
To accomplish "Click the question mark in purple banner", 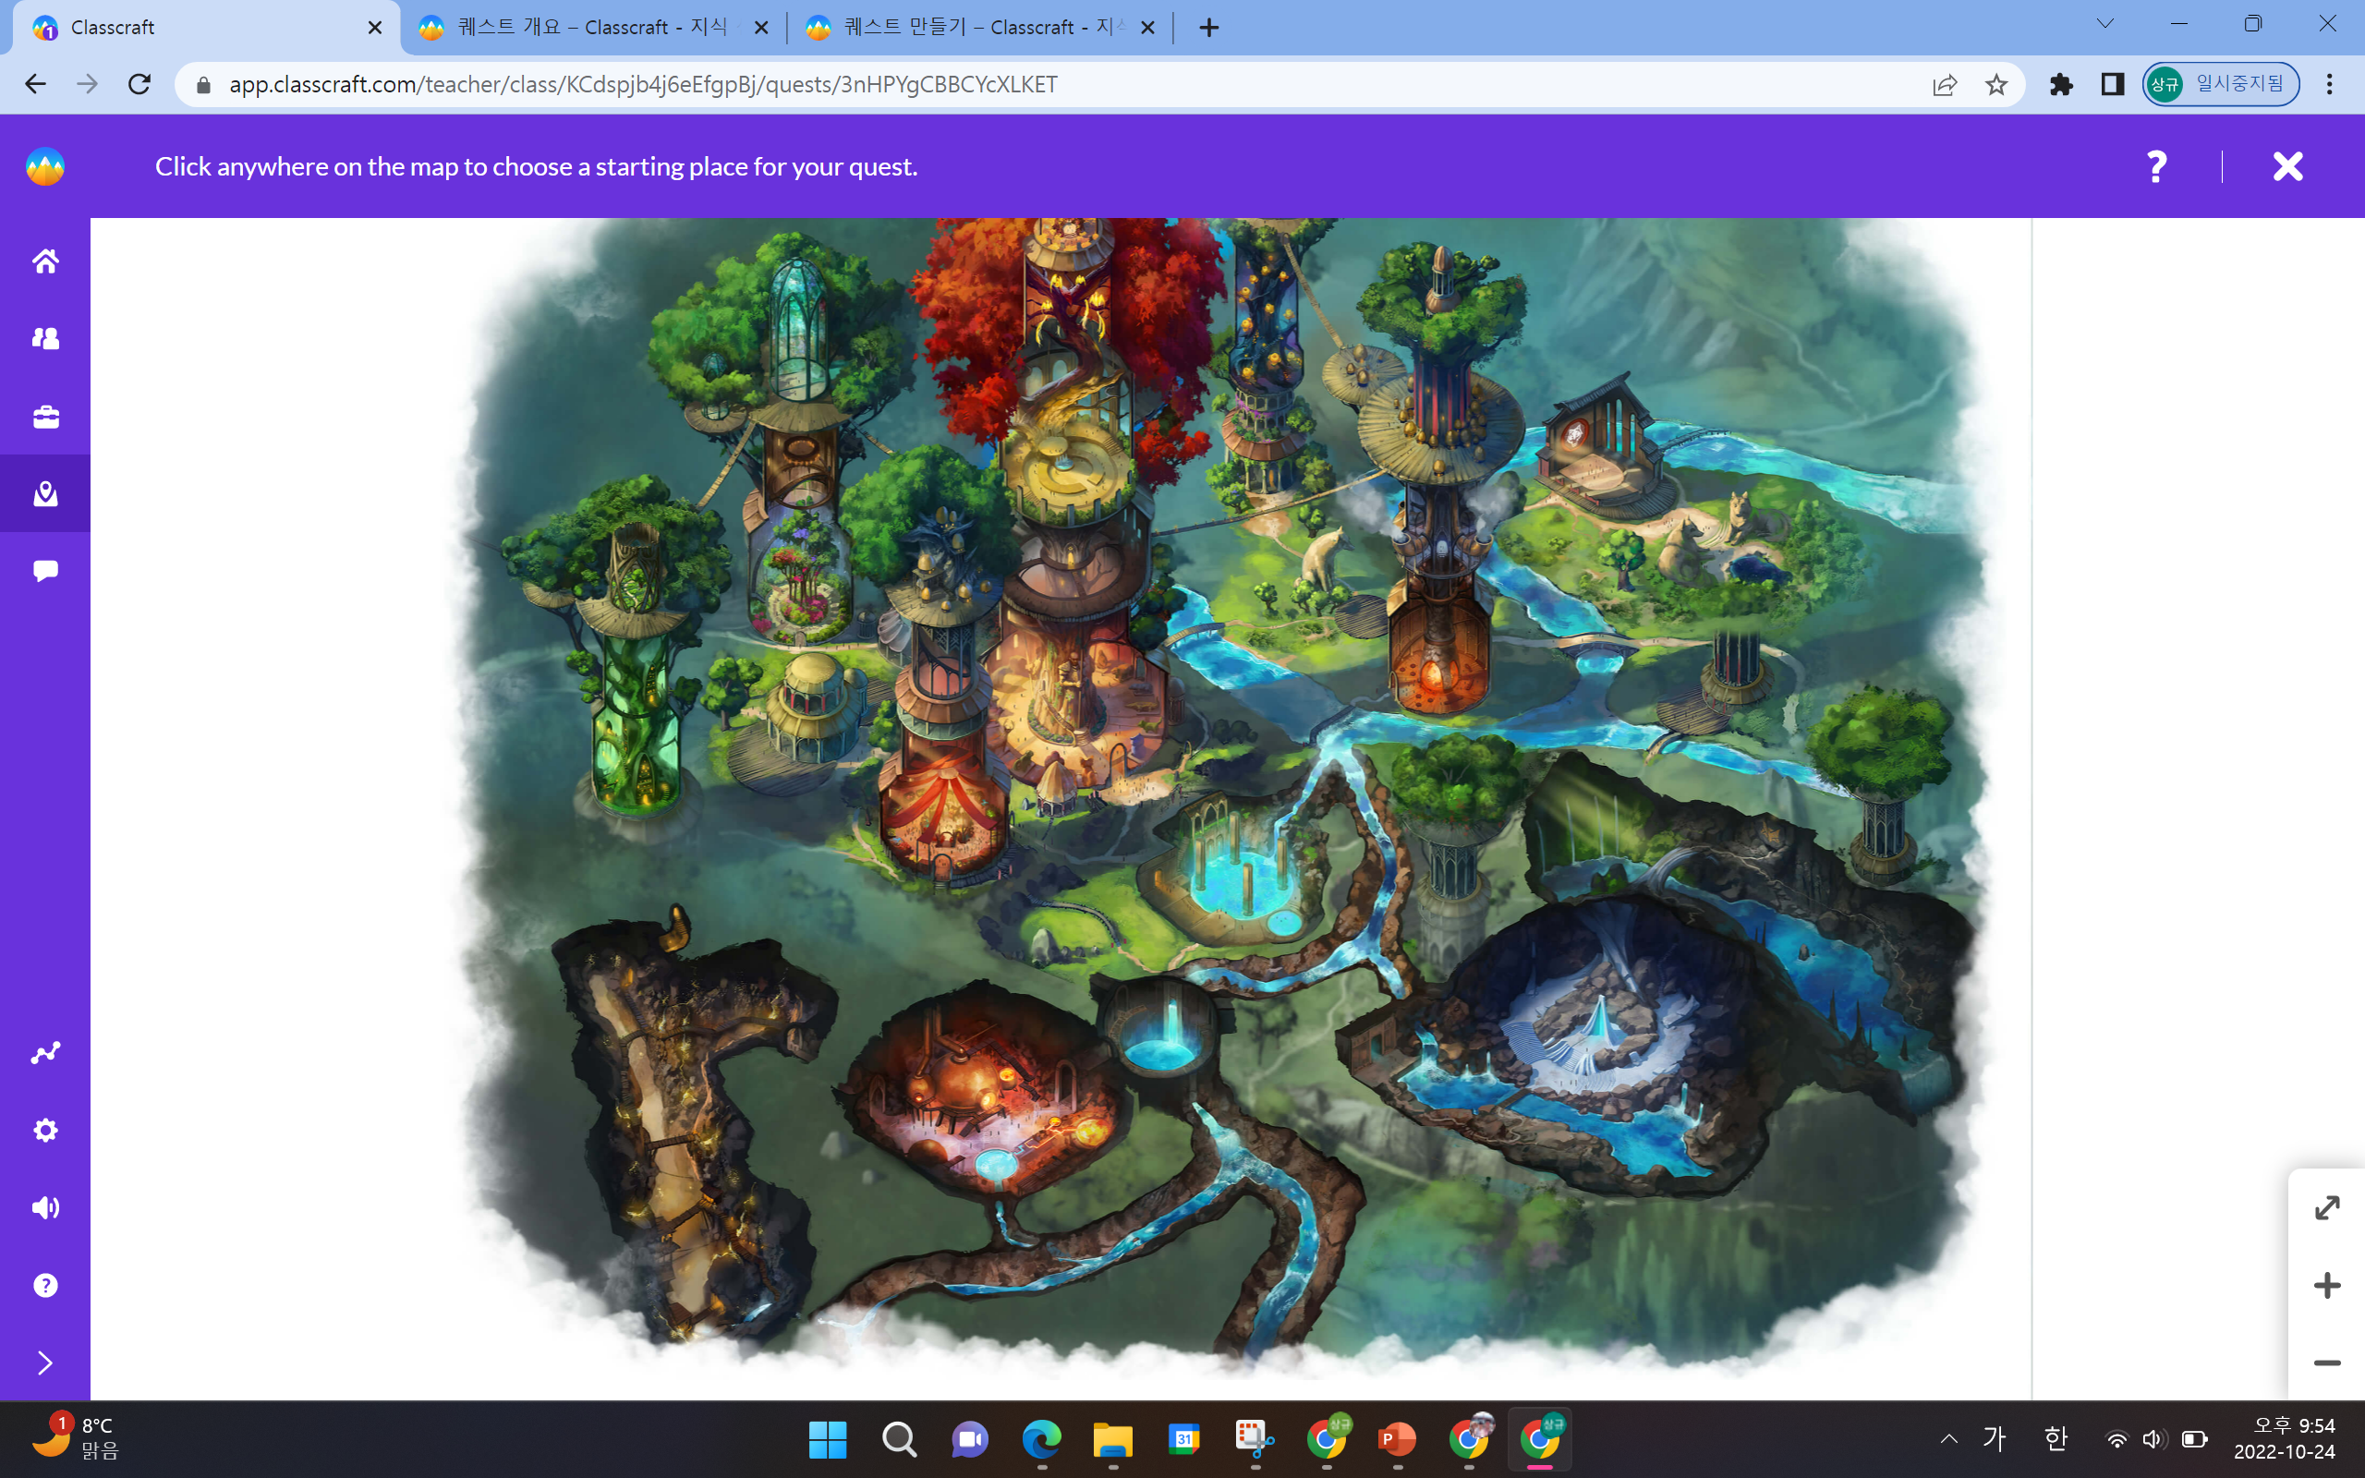I will click(2156, 166).
